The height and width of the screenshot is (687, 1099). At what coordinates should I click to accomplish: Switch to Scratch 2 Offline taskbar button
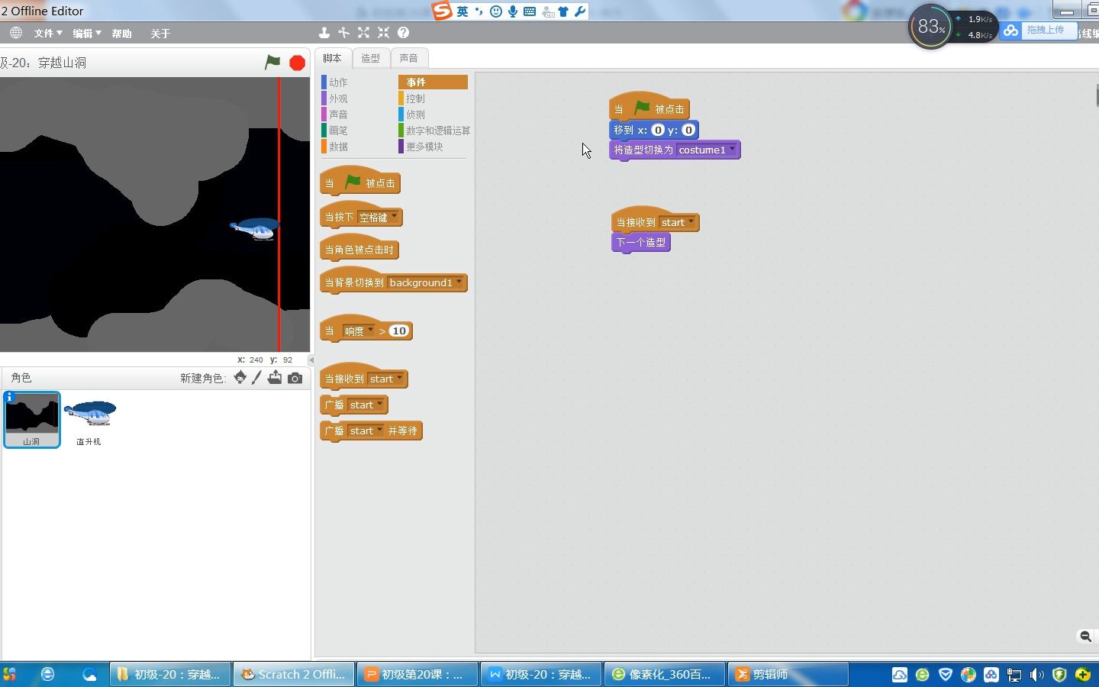click(294, 674)
